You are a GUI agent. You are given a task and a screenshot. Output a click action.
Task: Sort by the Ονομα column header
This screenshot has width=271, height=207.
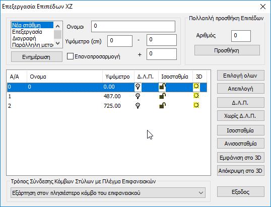(64, 77)
